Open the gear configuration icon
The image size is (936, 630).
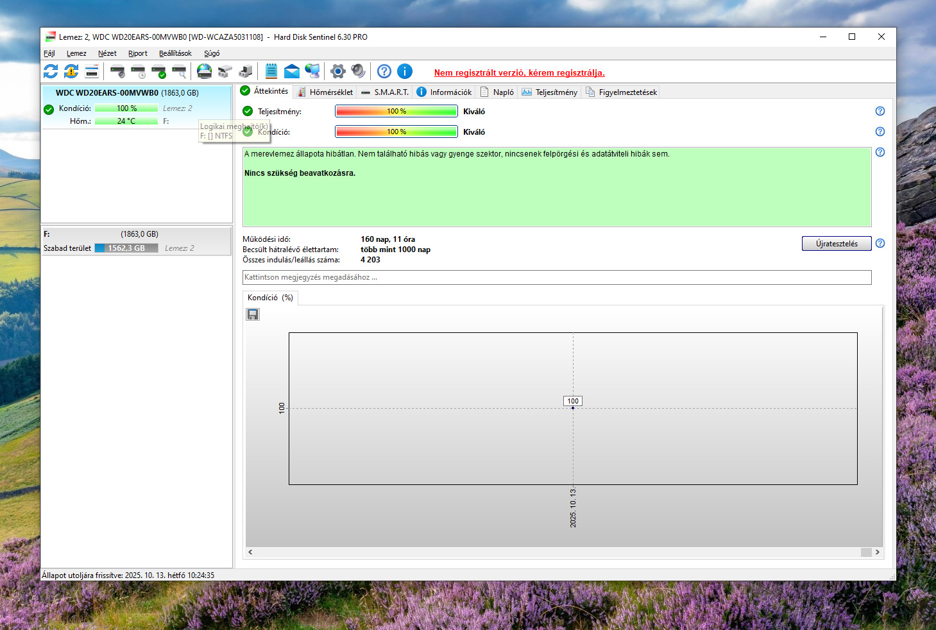[338, 71]
